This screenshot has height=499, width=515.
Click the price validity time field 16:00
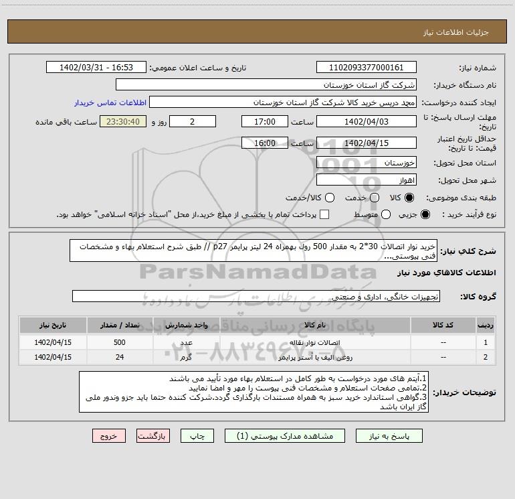point(265,143)
